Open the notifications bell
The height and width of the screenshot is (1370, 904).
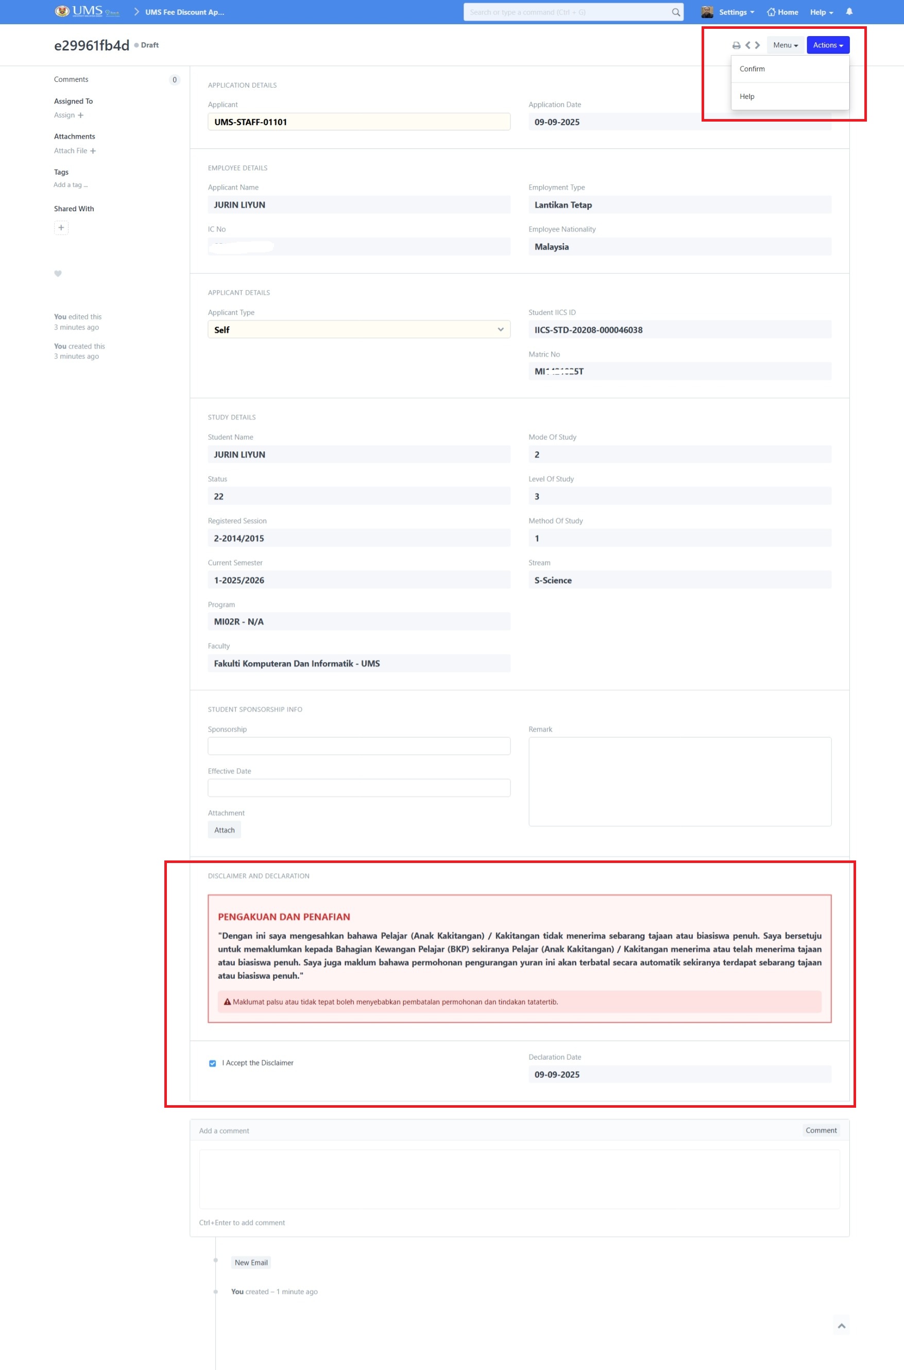[x=849, y=11]
